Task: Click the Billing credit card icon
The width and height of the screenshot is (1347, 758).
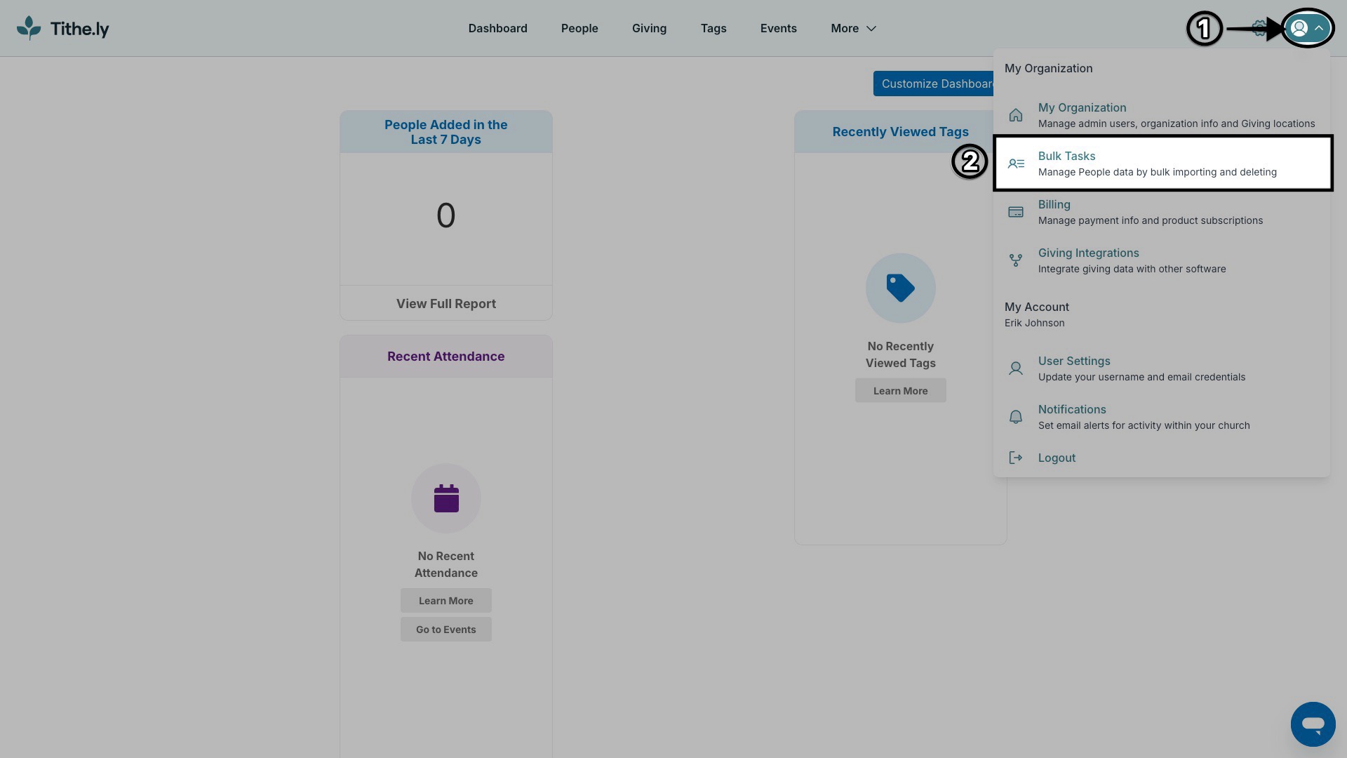Action: tap(1015, 212)
